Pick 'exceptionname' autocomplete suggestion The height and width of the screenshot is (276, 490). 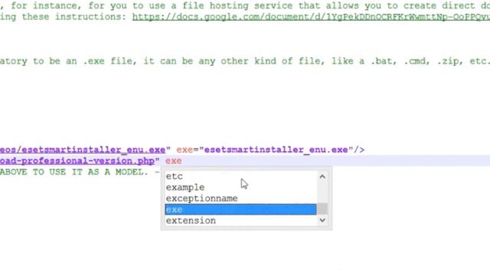coord(240,199)
